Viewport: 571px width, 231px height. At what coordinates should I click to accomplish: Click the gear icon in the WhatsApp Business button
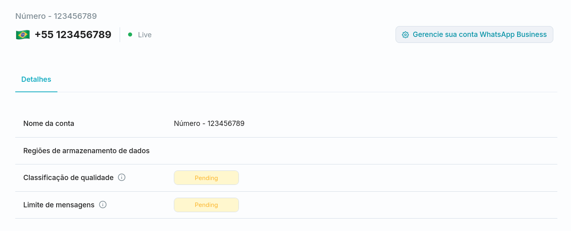click(x=406, y=35)
